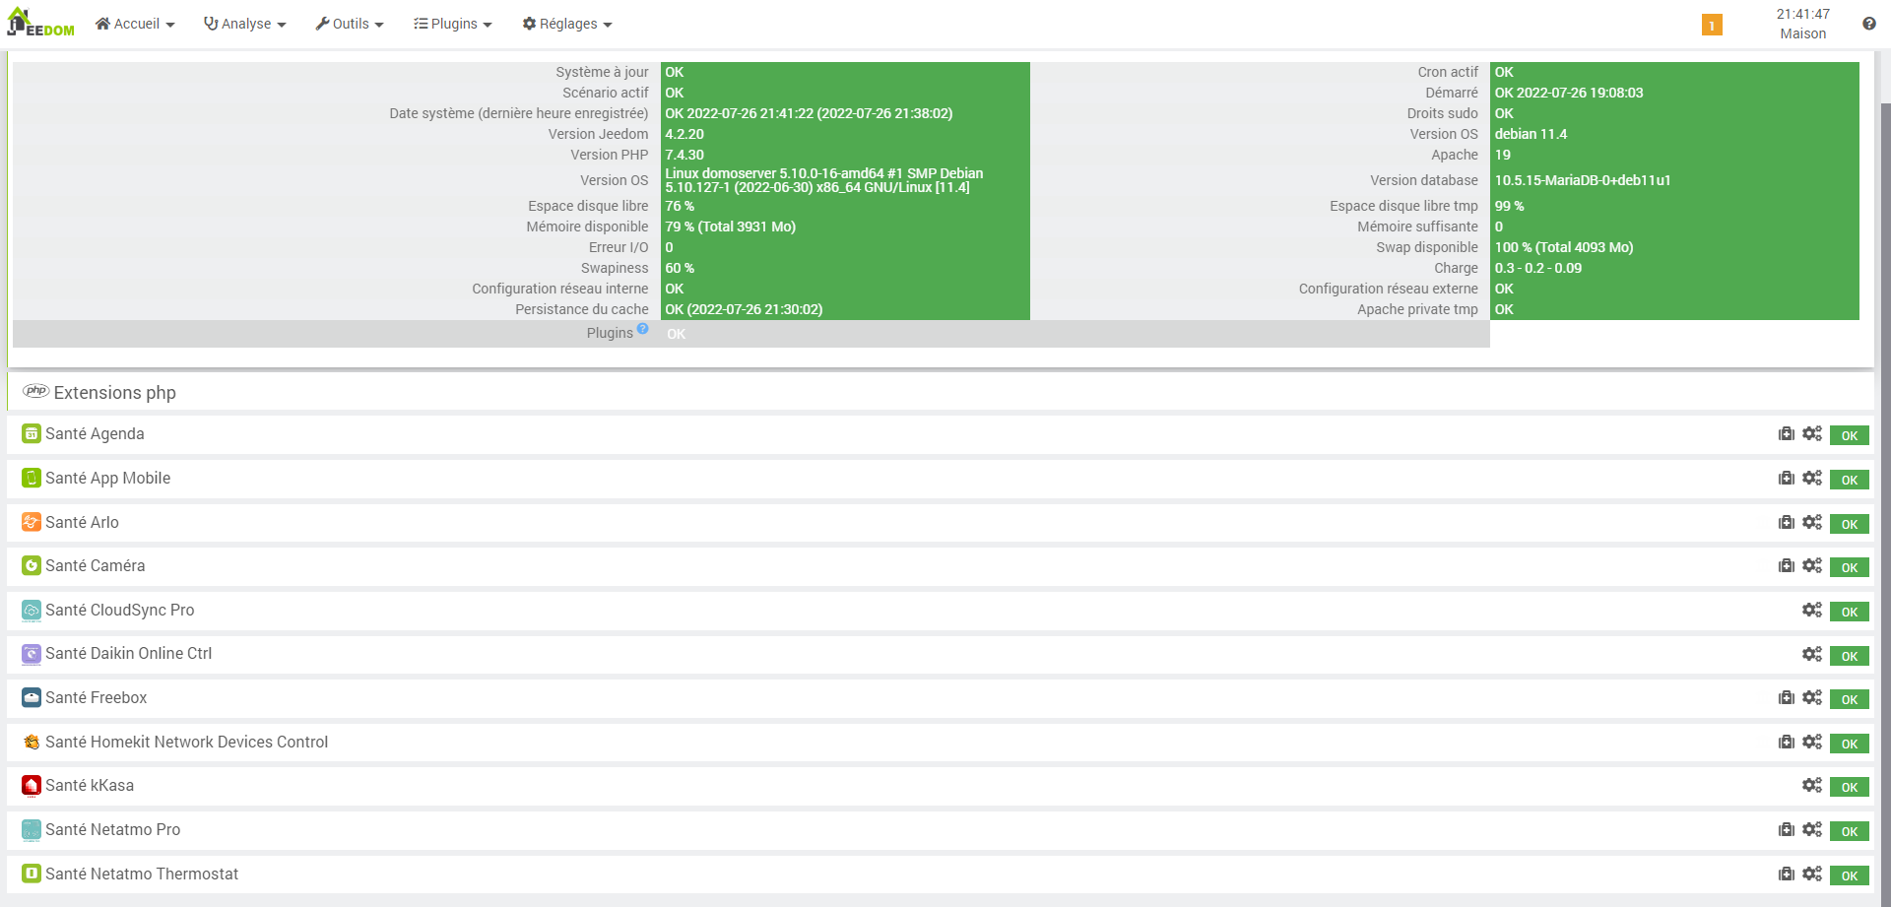
Task: Click the clock showing 21:41:47
Action: click(x=1803, y=14)
